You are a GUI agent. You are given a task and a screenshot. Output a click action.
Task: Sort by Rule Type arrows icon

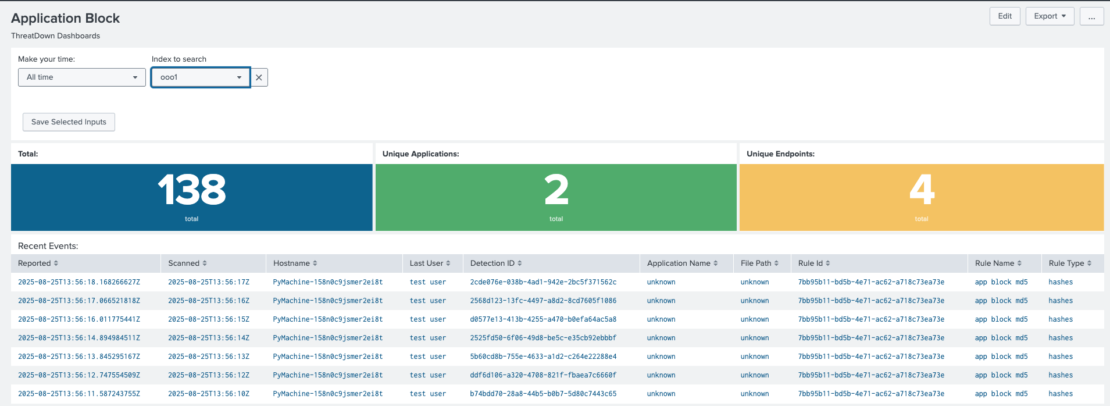click(x=1090, y=263)
